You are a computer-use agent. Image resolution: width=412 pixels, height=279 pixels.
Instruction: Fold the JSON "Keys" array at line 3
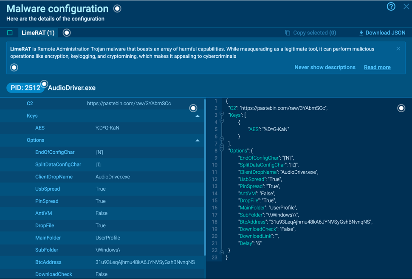click(x=222, y=114)
